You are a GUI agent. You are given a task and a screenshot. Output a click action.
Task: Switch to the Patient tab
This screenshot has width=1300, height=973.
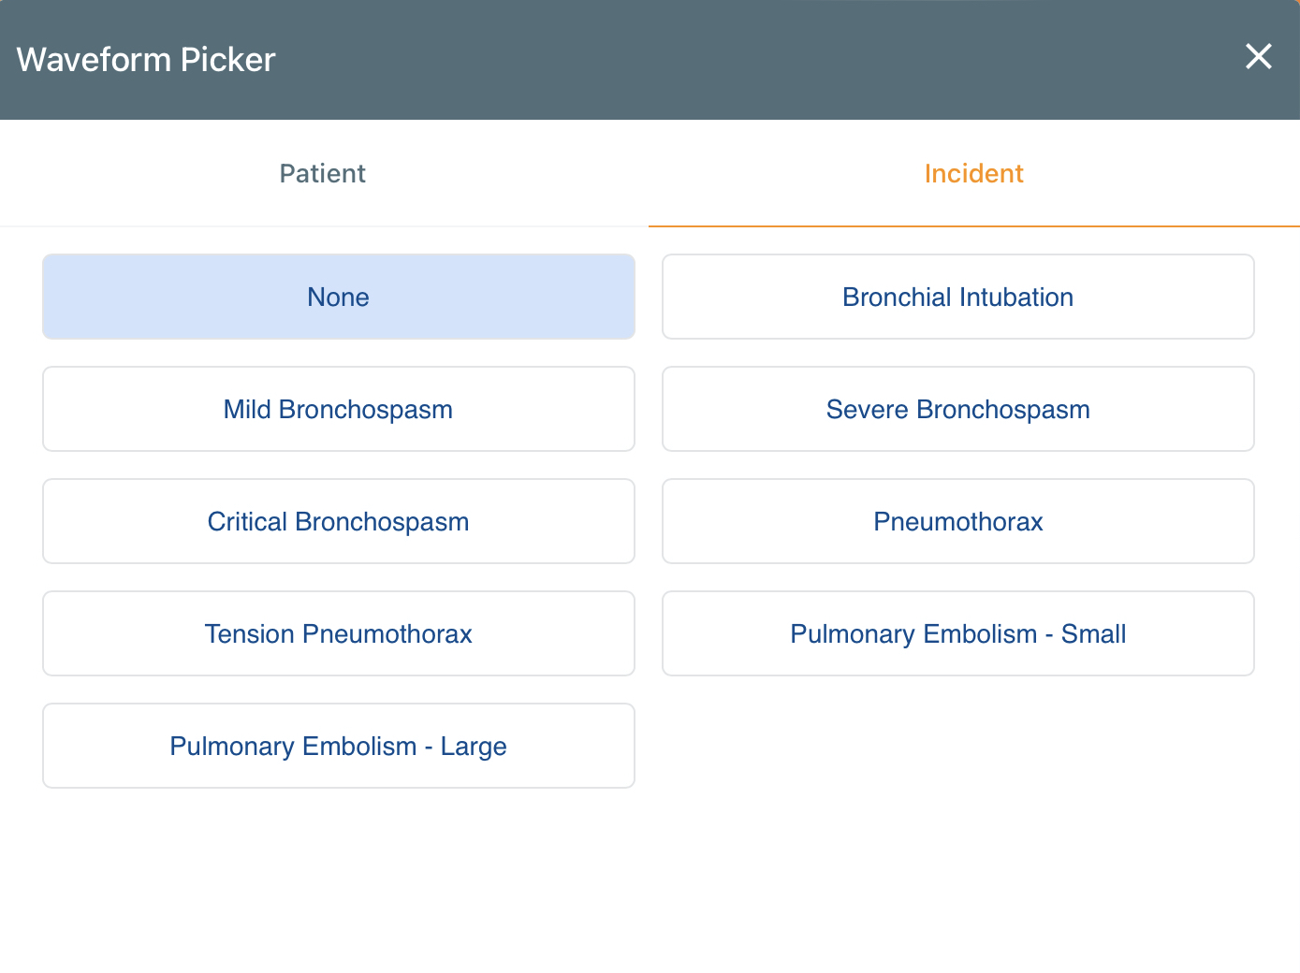(x=323, y=174)
